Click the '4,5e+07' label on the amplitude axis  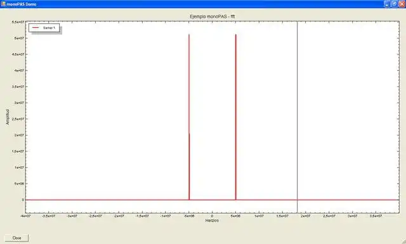pyautogui.click(x=18, y=55)
